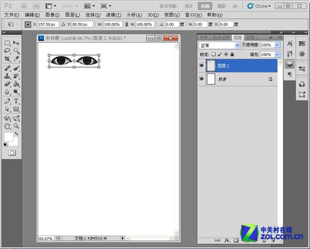Viewport: 310px width, 249px height.
Task: Toggle lock position icon
Action: [x=226, y=54]
